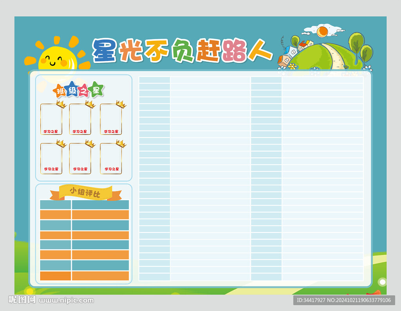Select the 小组评比 ribbon banner

coord(86,193)
